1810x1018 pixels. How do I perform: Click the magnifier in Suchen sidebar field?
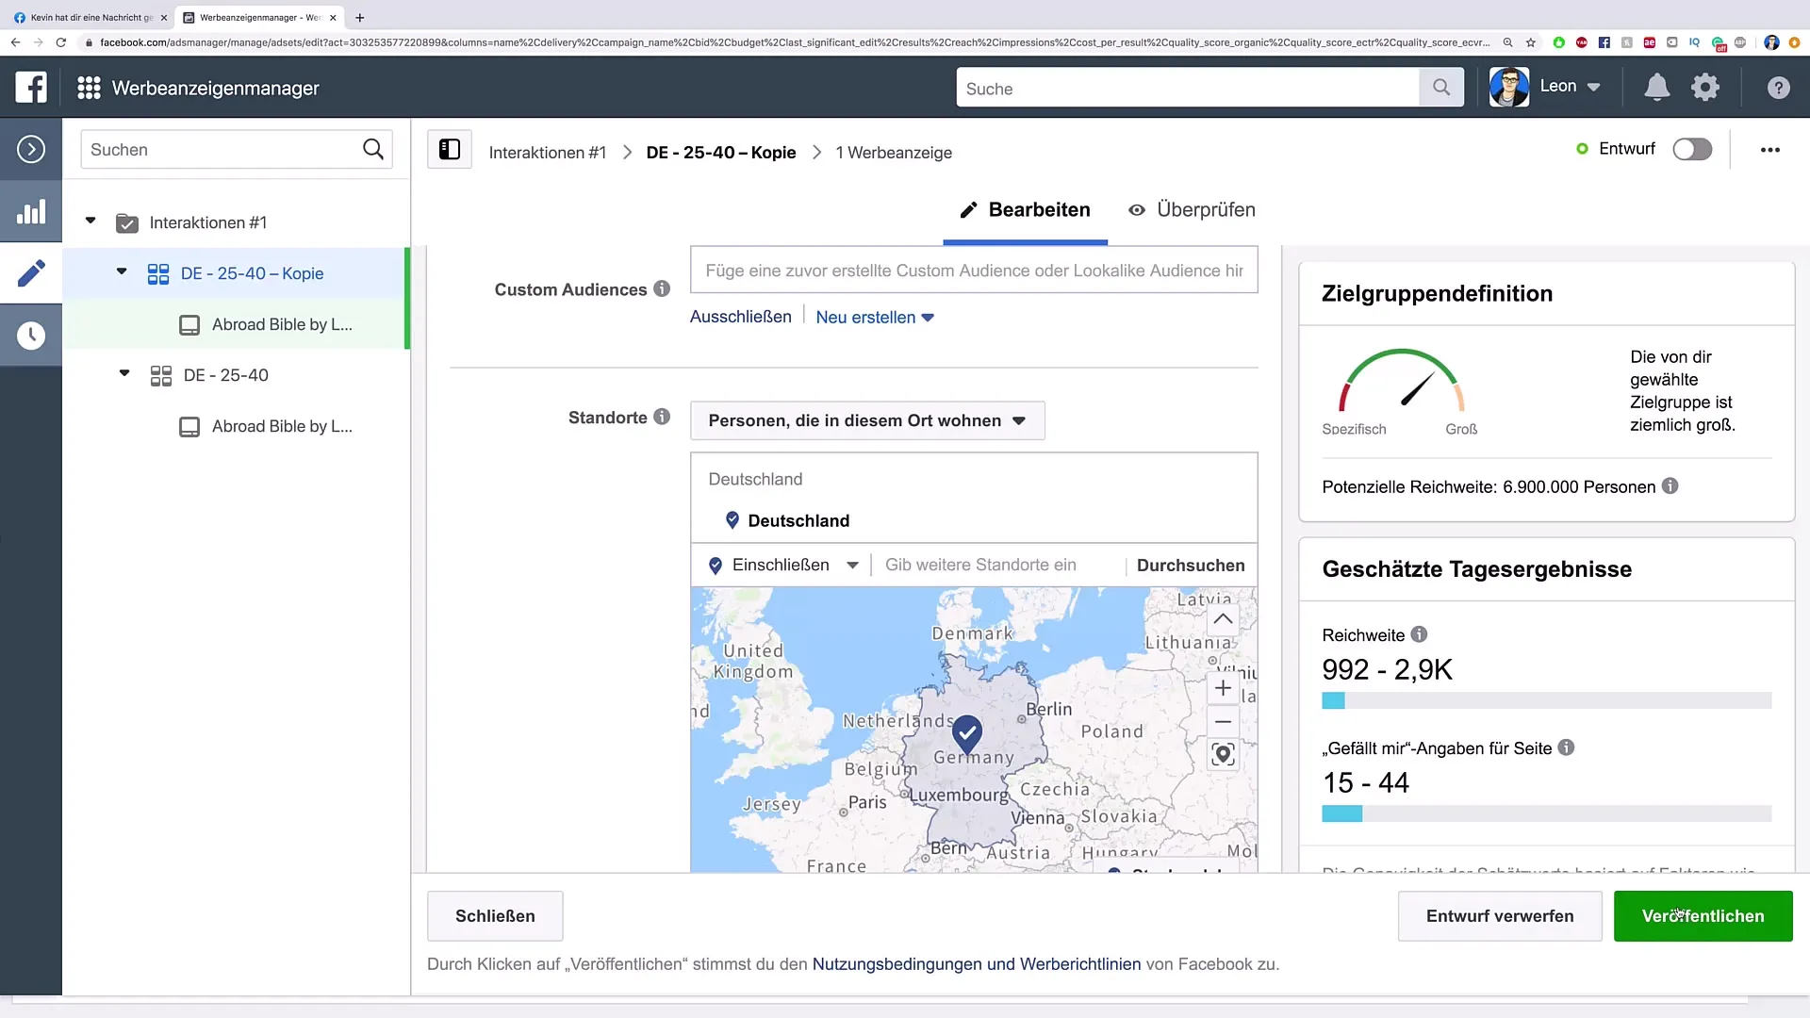point(373,149)
